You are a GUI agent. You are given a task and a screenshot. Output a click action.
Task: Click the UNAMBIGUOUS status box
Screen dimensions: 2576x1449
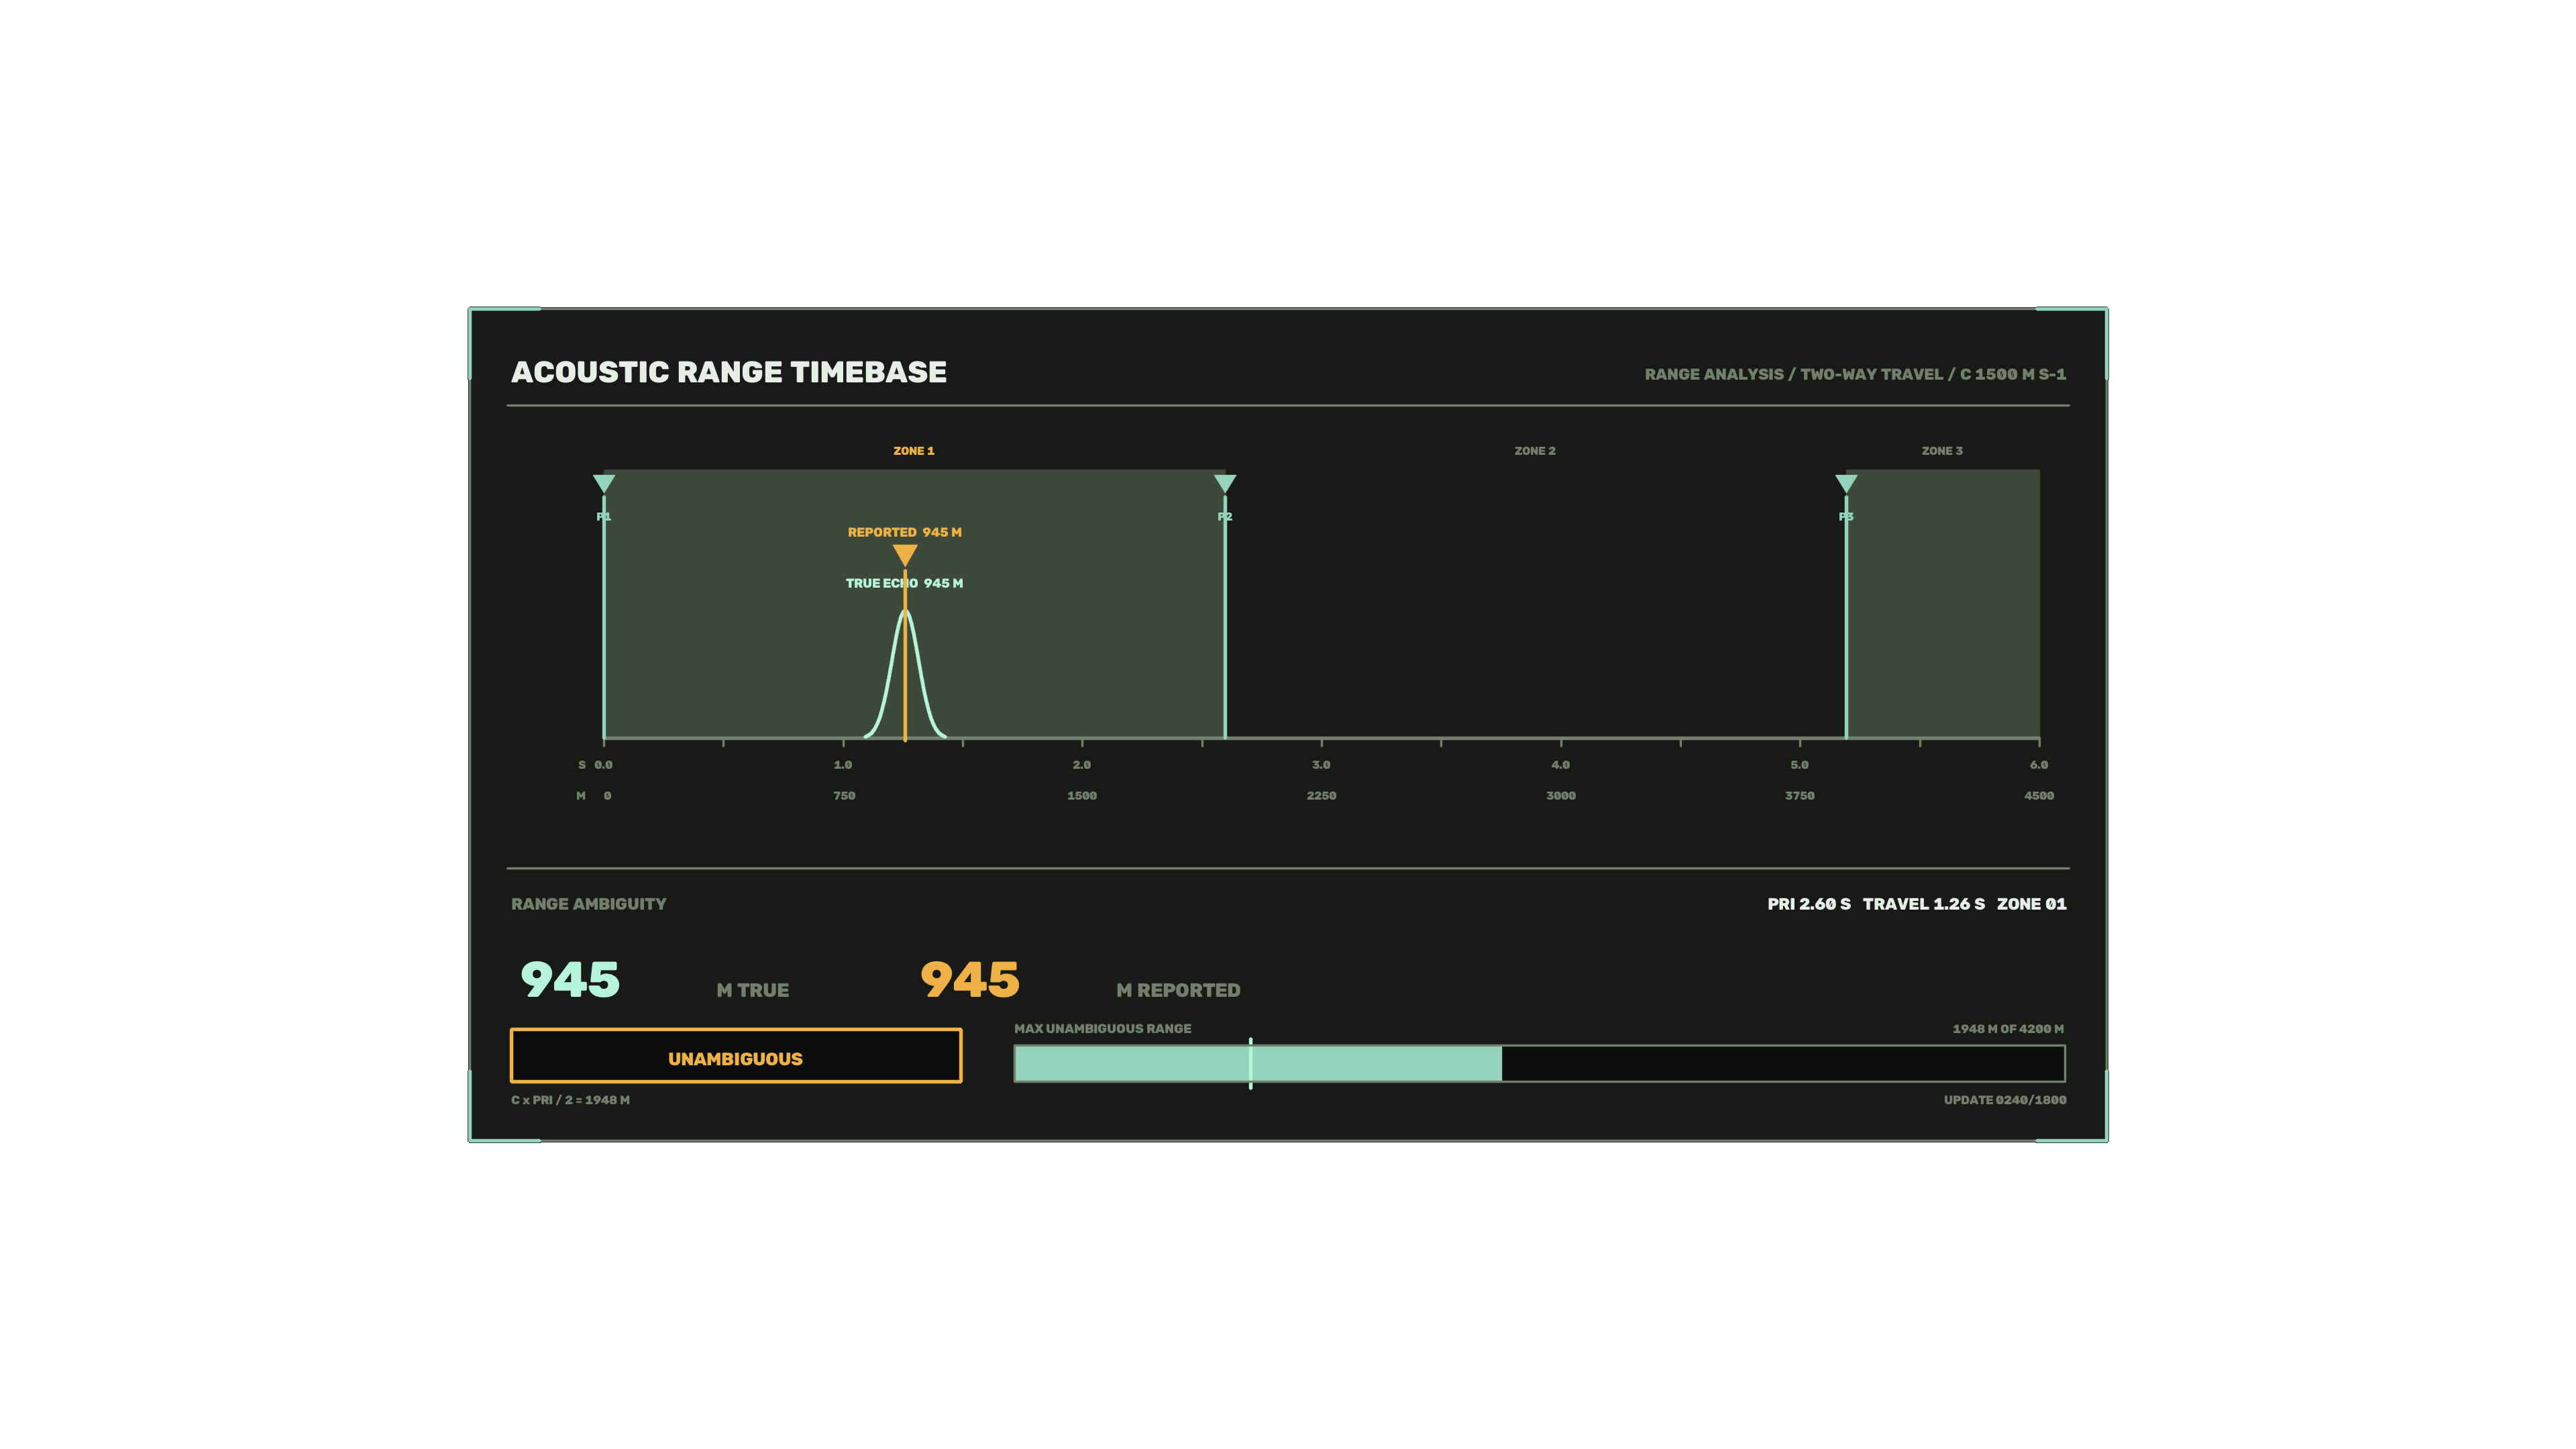click(x=736, y=1056)
